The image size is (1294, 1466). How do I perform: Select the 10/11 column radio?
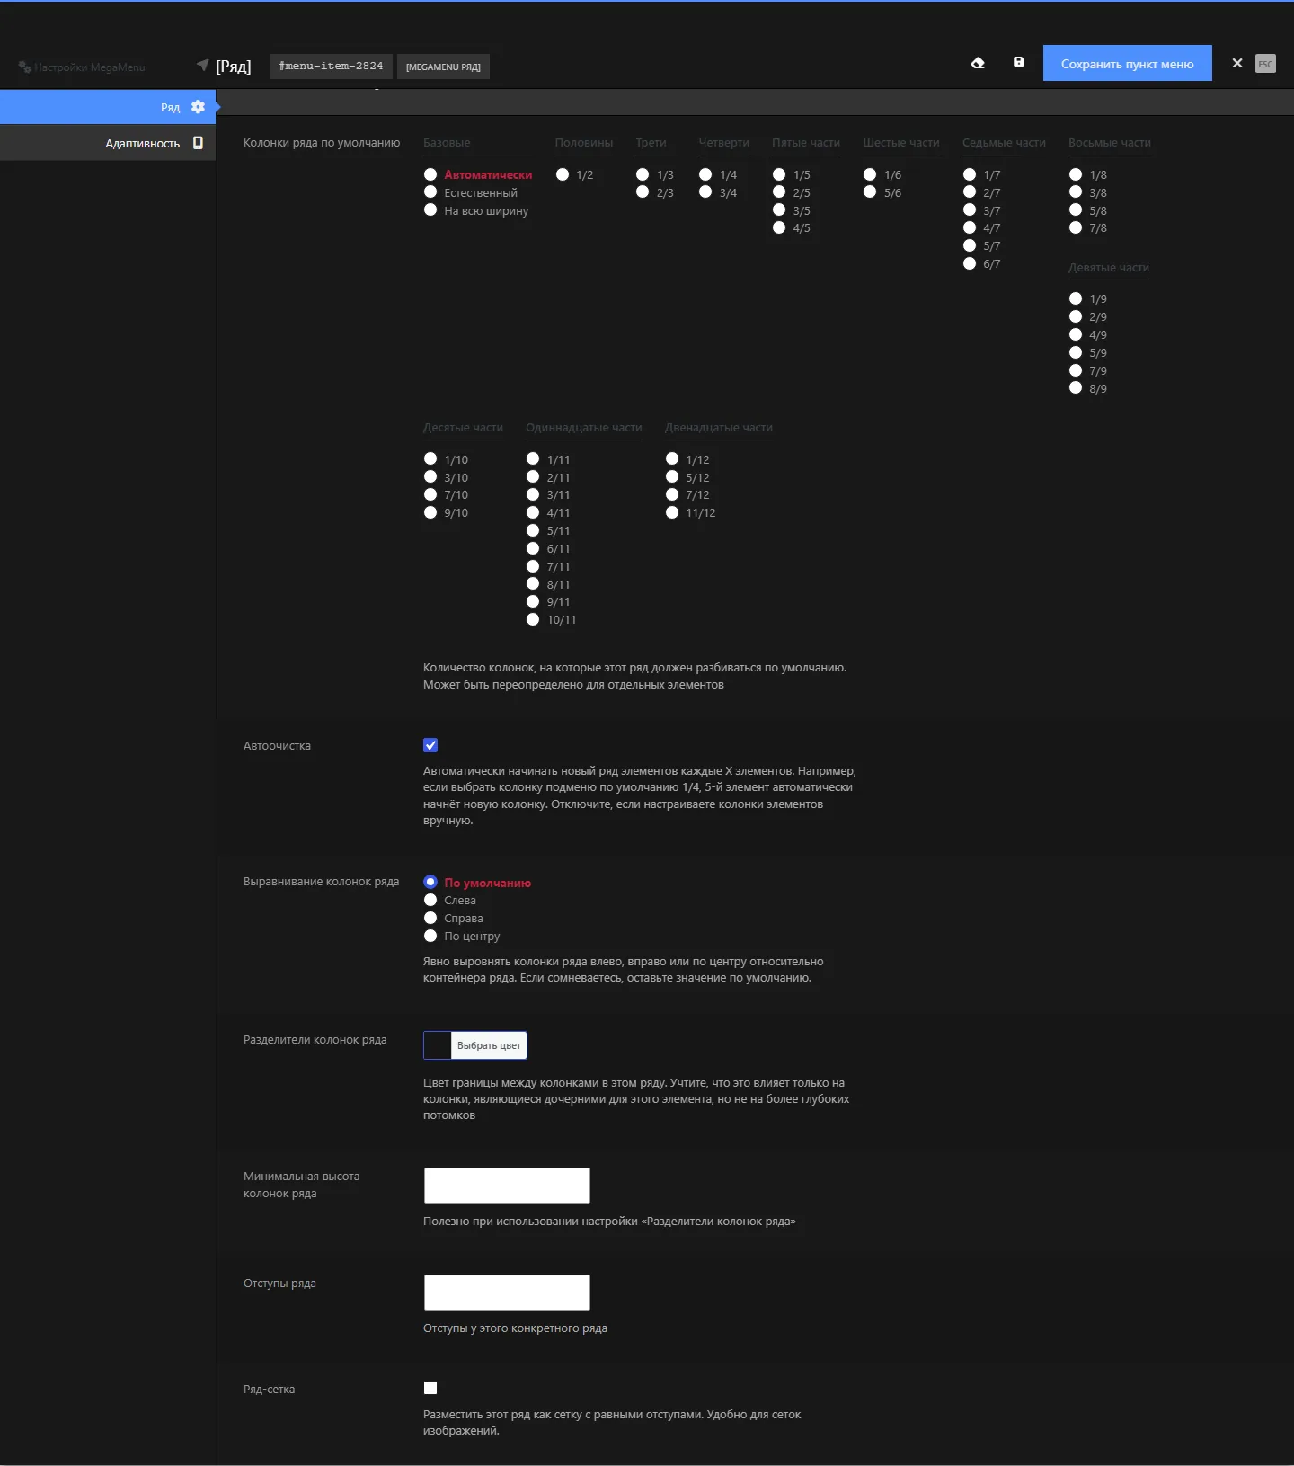tap(533, 619)
